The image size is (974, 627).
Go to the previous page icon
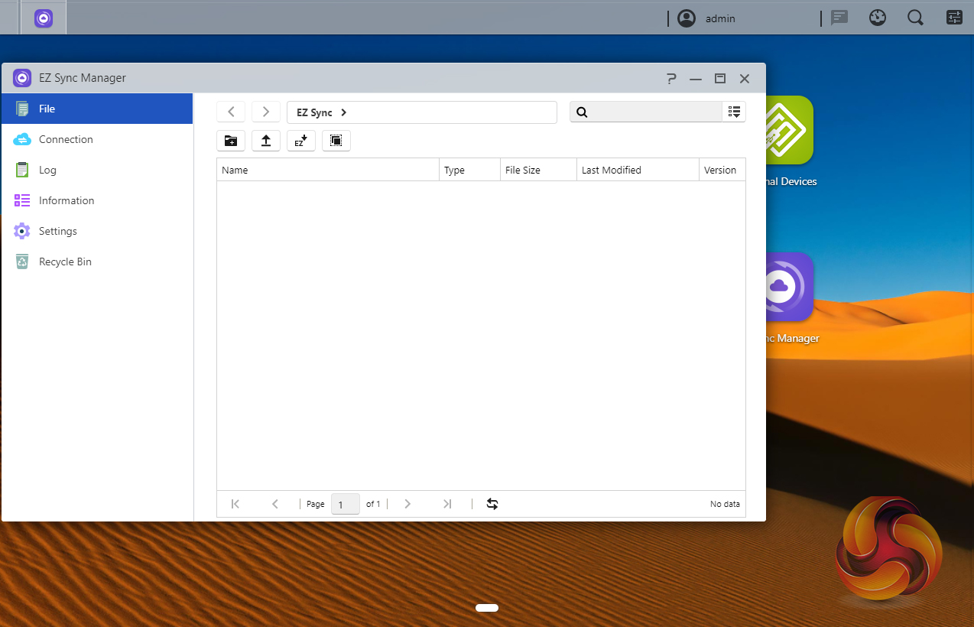tap(275, 504)
